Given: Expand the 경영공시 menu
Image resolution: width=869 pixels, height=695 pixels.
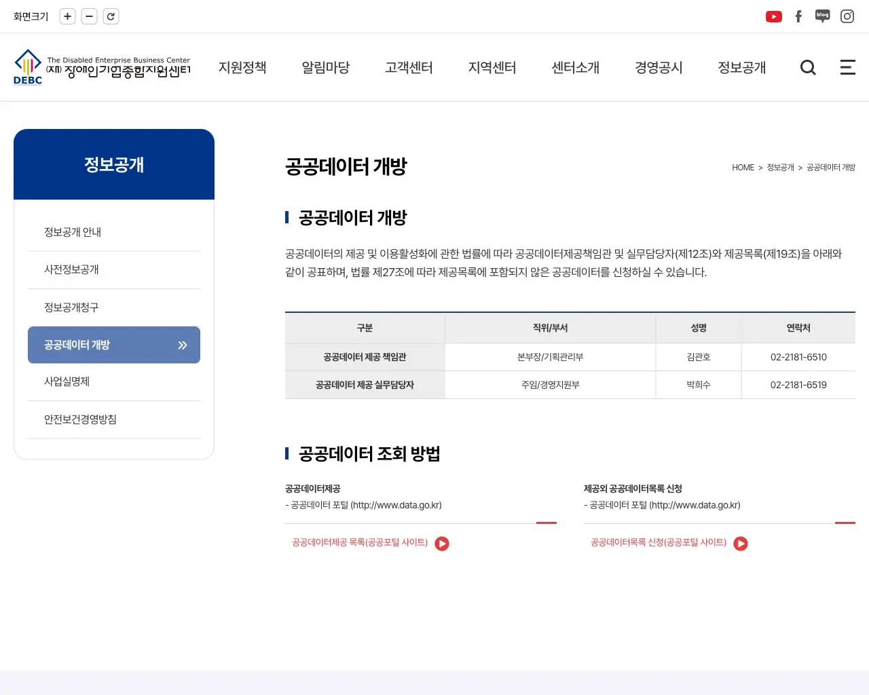Looking at the screenshot, I should click(659, 68).
